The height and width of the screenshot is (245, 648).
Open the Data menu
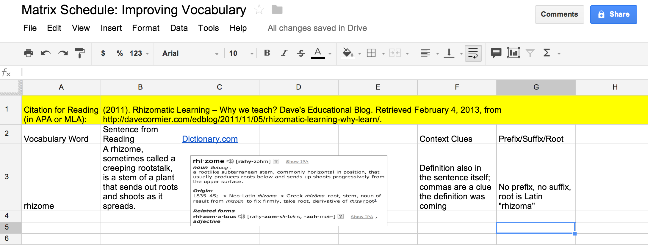[x=179, y=28]
